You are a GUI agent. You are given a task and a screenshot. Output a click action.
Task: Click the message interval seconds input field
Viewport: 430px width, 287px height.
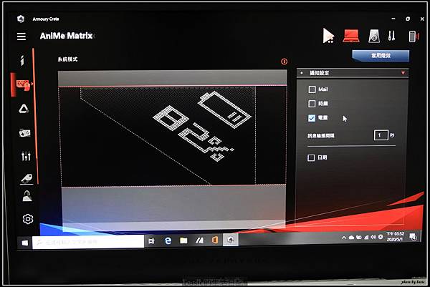point(381,135)
